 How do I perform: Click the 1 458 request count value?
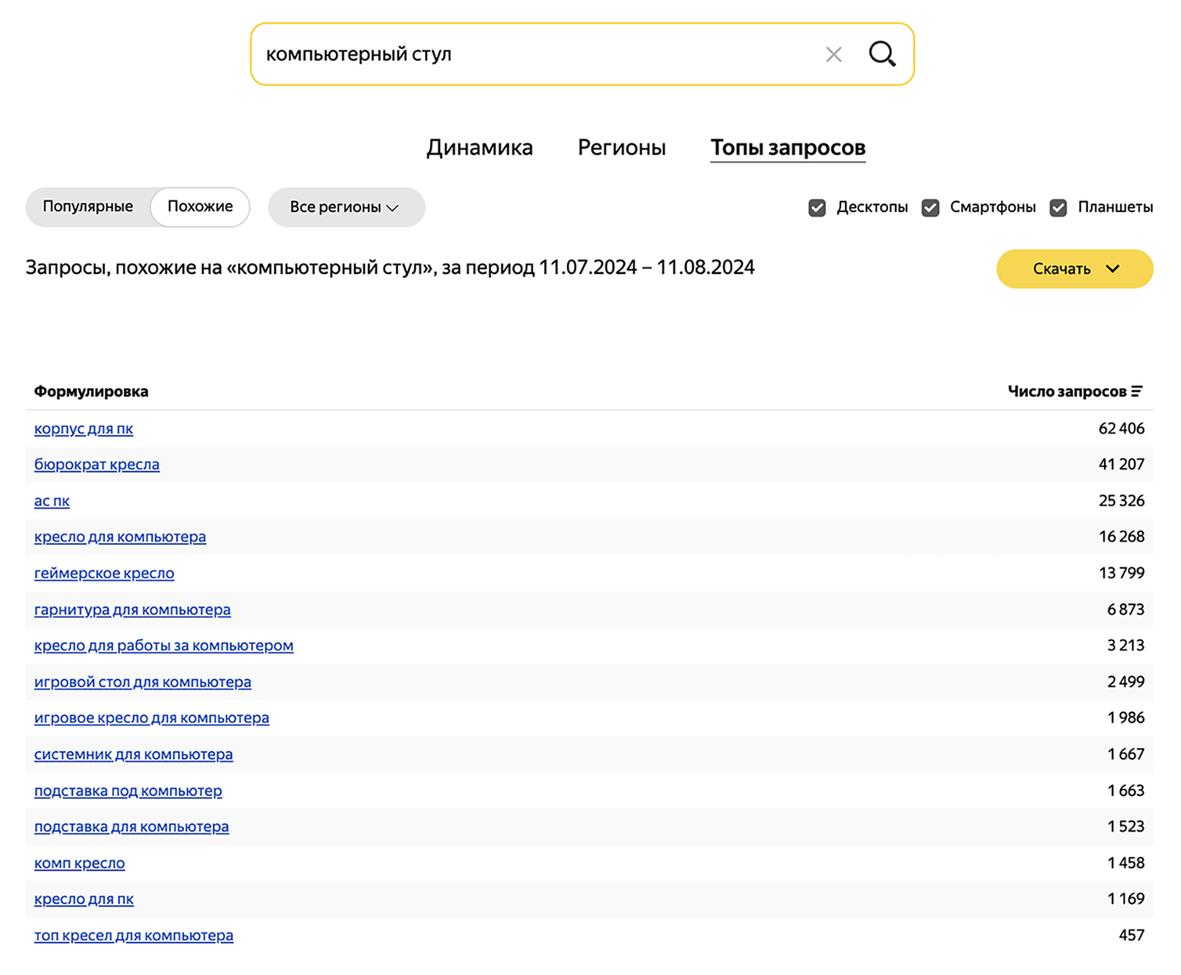click(1126, 863)
